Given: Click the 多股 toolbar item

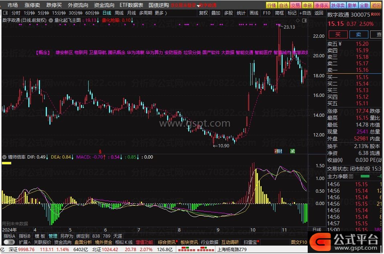Looking at the screenshot, I should (x=229, y=13).
